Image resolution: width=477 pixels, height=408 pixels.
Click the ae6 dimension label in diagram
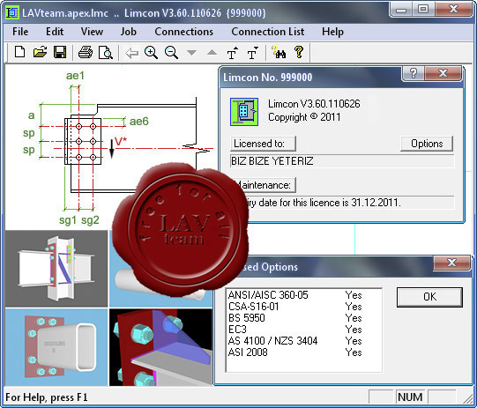(139, 122)
